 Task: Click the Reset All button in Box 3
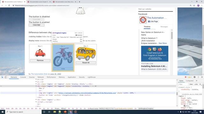(86, 63)
